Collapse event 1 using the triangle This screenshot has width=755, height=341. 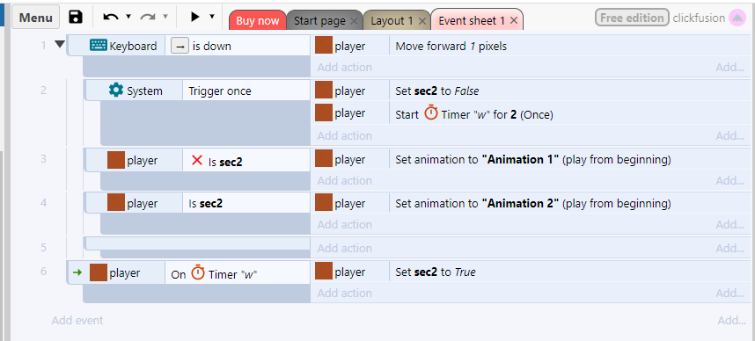point(60,44)
